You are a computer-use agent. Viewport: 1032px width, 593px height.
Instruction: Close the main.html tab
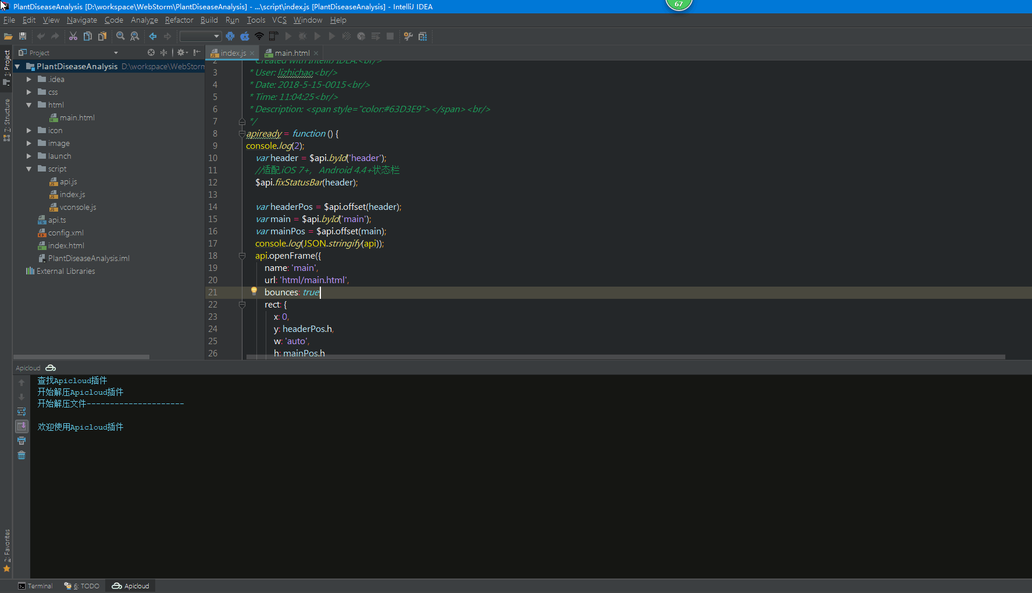point(316,53)
